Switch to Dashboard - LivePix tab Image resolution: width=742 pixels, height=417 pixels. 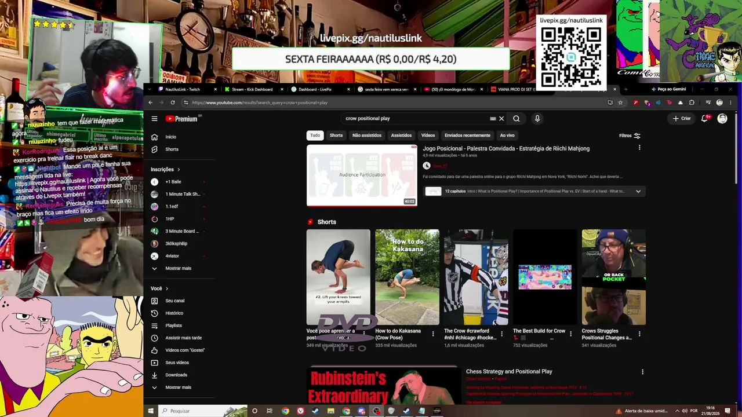320,89
